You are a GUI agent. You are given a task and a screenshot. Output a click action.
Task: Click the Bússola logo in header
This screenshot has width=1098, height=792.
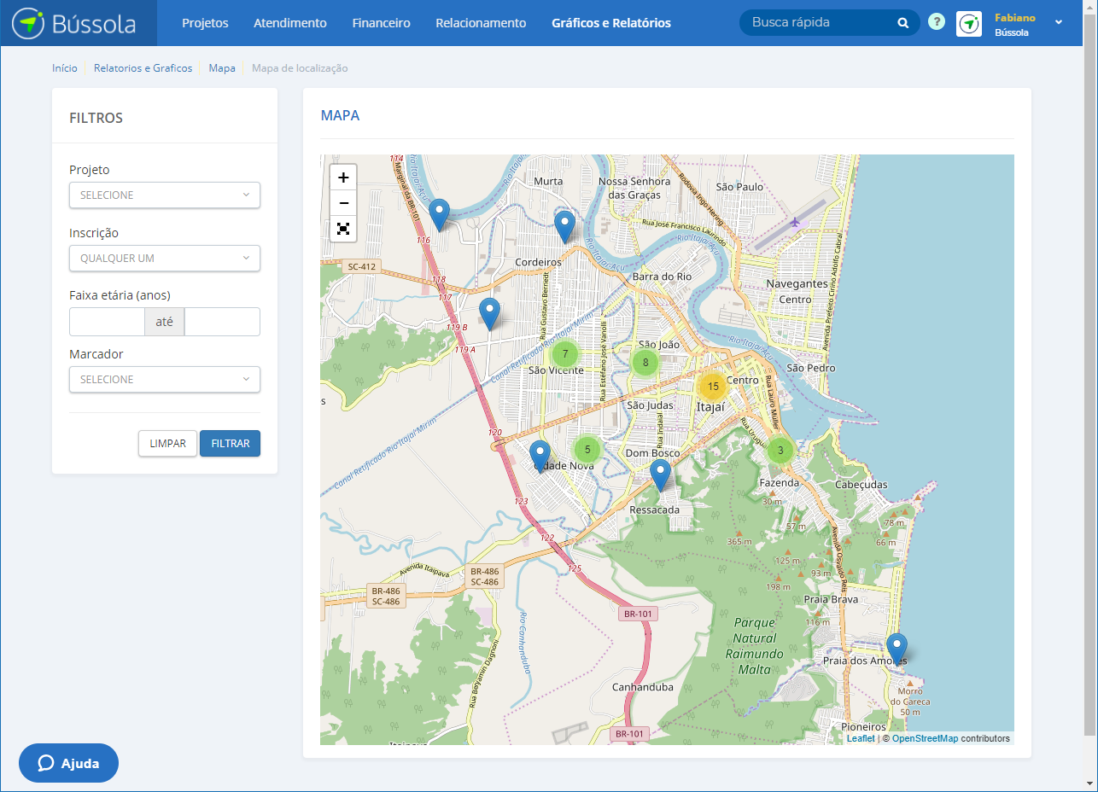pyautogui.click(x=74, y=23)
